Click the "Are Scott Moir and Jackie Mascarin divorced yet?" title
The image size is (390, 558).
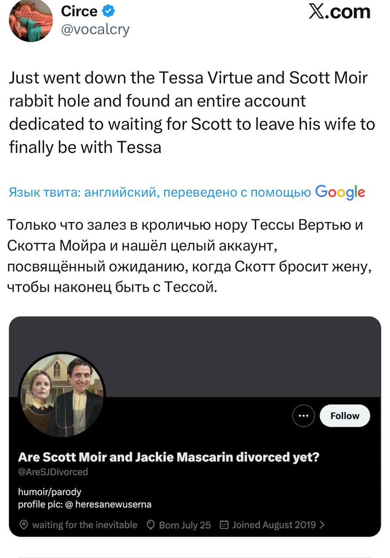[x=169, y=458]
